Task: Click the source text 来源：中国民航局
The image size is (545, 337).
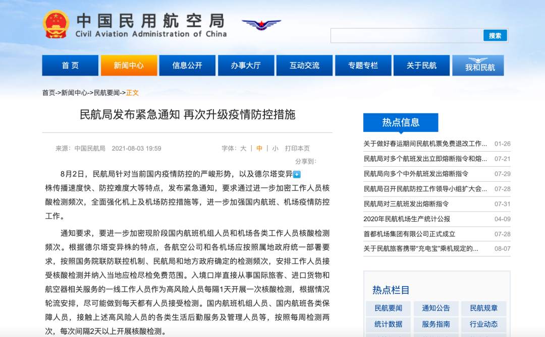Action: point(80,149)
